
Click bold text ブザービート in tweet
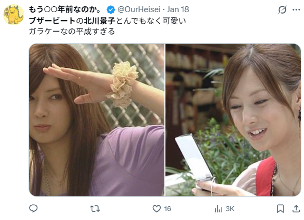[52, 21]
